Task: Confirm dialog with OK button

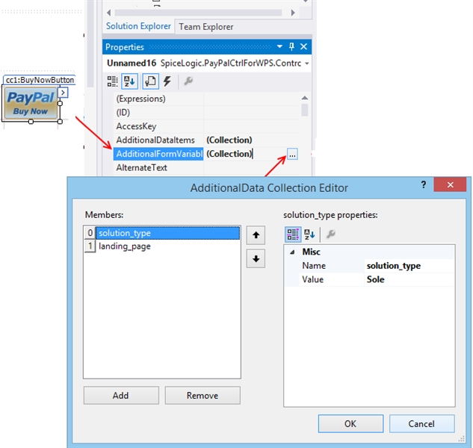Action: [x=350, y=423]
